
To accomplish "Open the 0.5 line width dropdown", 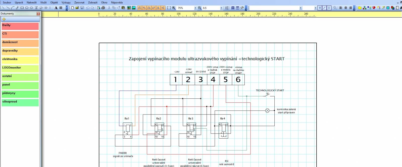I will click(x=221, y=8).
